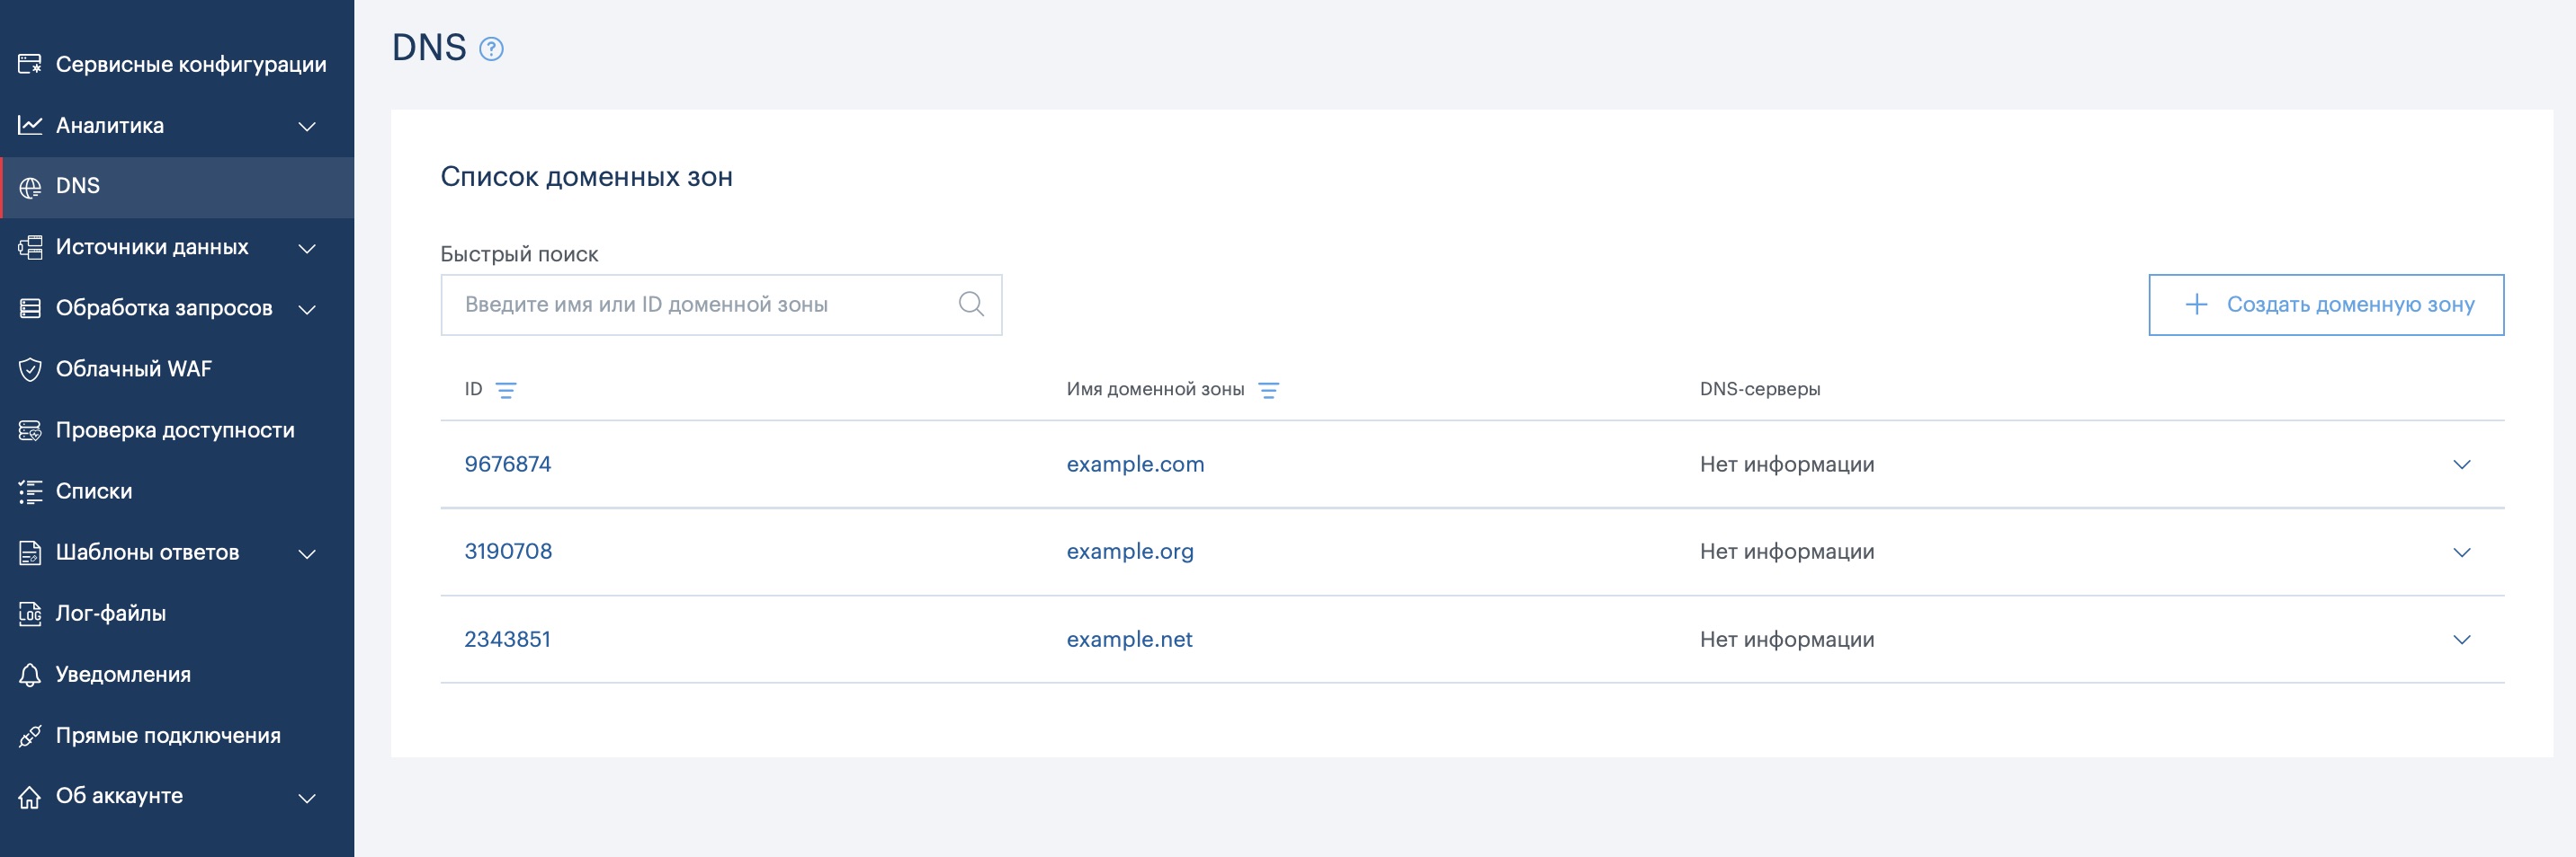The height and width of the screenshot is (857, 2576).
Task: Expand the Об аккаунте section chevron
Action: point(308,798)
